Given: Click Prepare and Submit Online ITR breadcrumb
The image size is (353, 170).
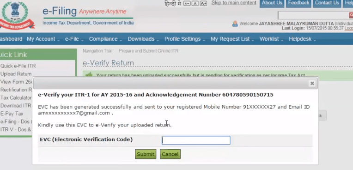Looking at the screenshot, I should [x=149, y=51].
